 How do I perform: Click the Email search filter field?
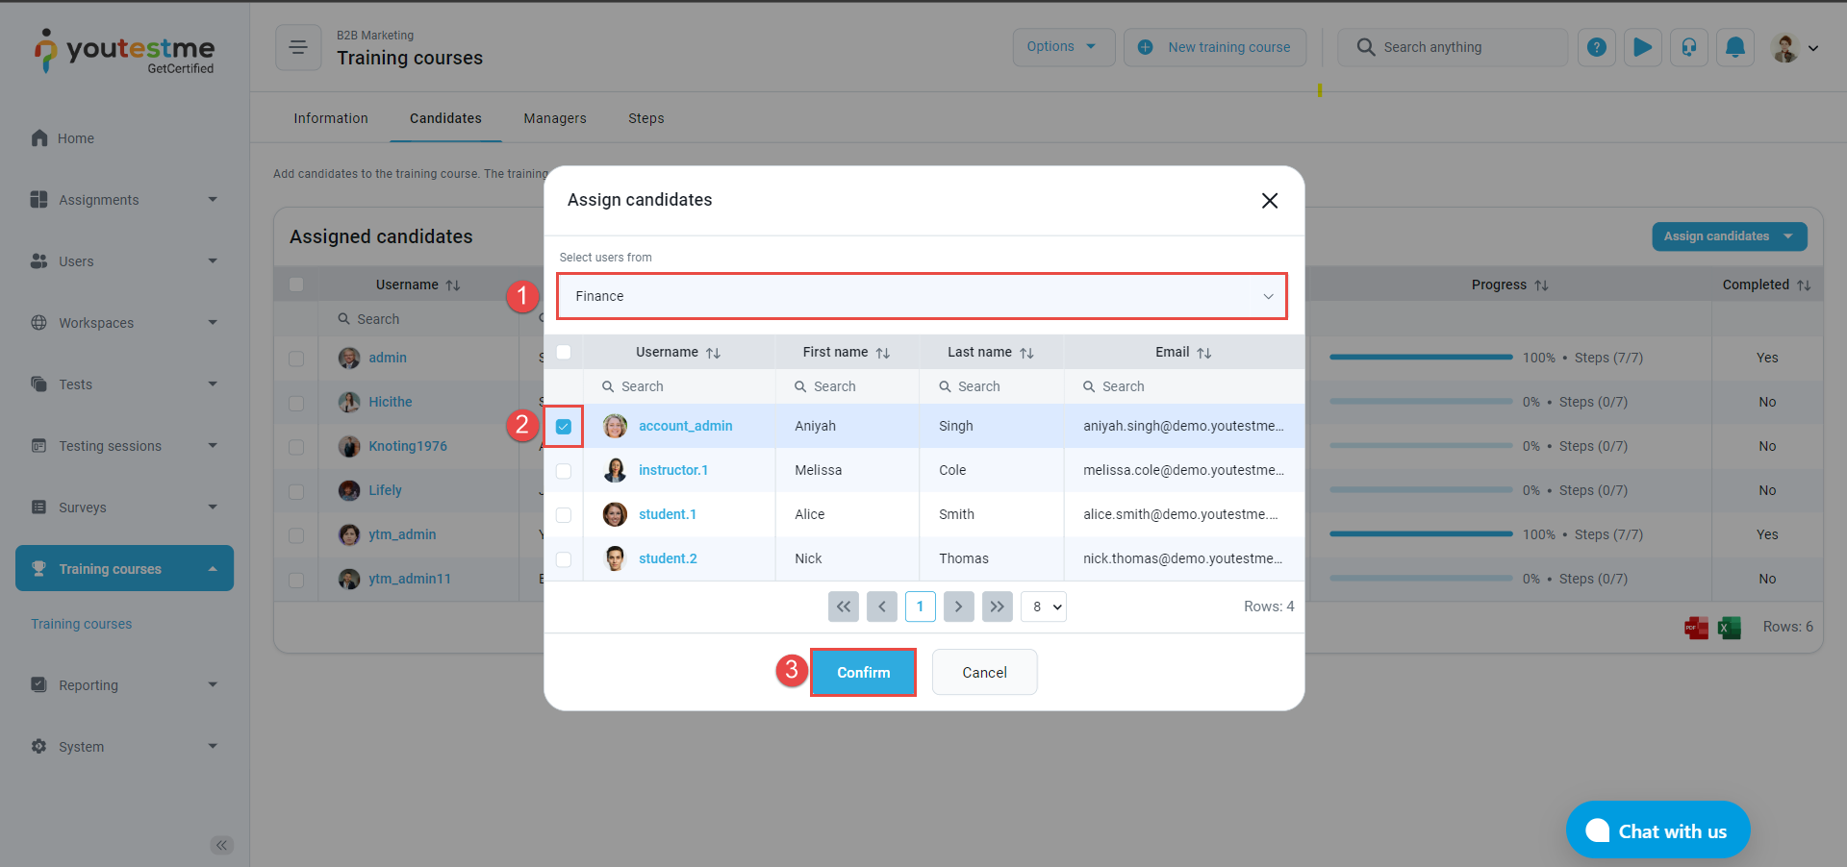[1184, 386]
